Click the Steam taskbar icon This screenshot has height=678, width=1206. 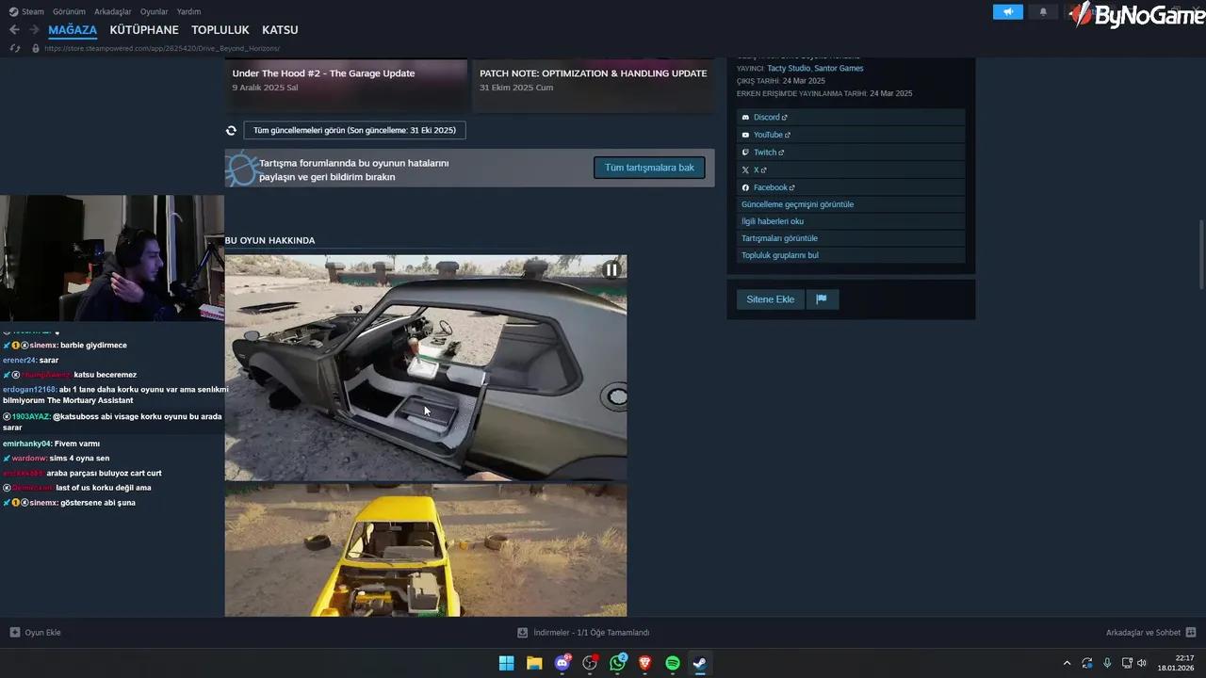point(700,663)
